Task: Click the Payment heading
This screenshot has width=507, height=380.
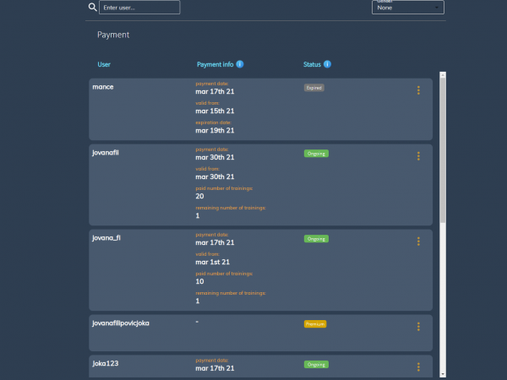Action: tap(113, 35)
